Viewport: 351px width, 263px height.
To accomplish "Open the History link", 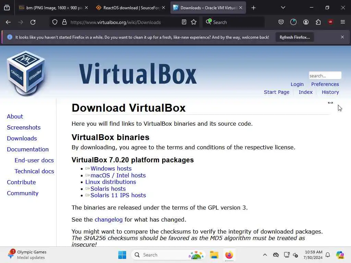I will pyautogui.click(x=330, y=92).
